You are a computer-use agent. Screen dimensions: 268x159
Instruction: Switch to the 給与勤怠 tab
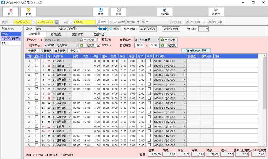pyautogui.click(x=56, y=34)
